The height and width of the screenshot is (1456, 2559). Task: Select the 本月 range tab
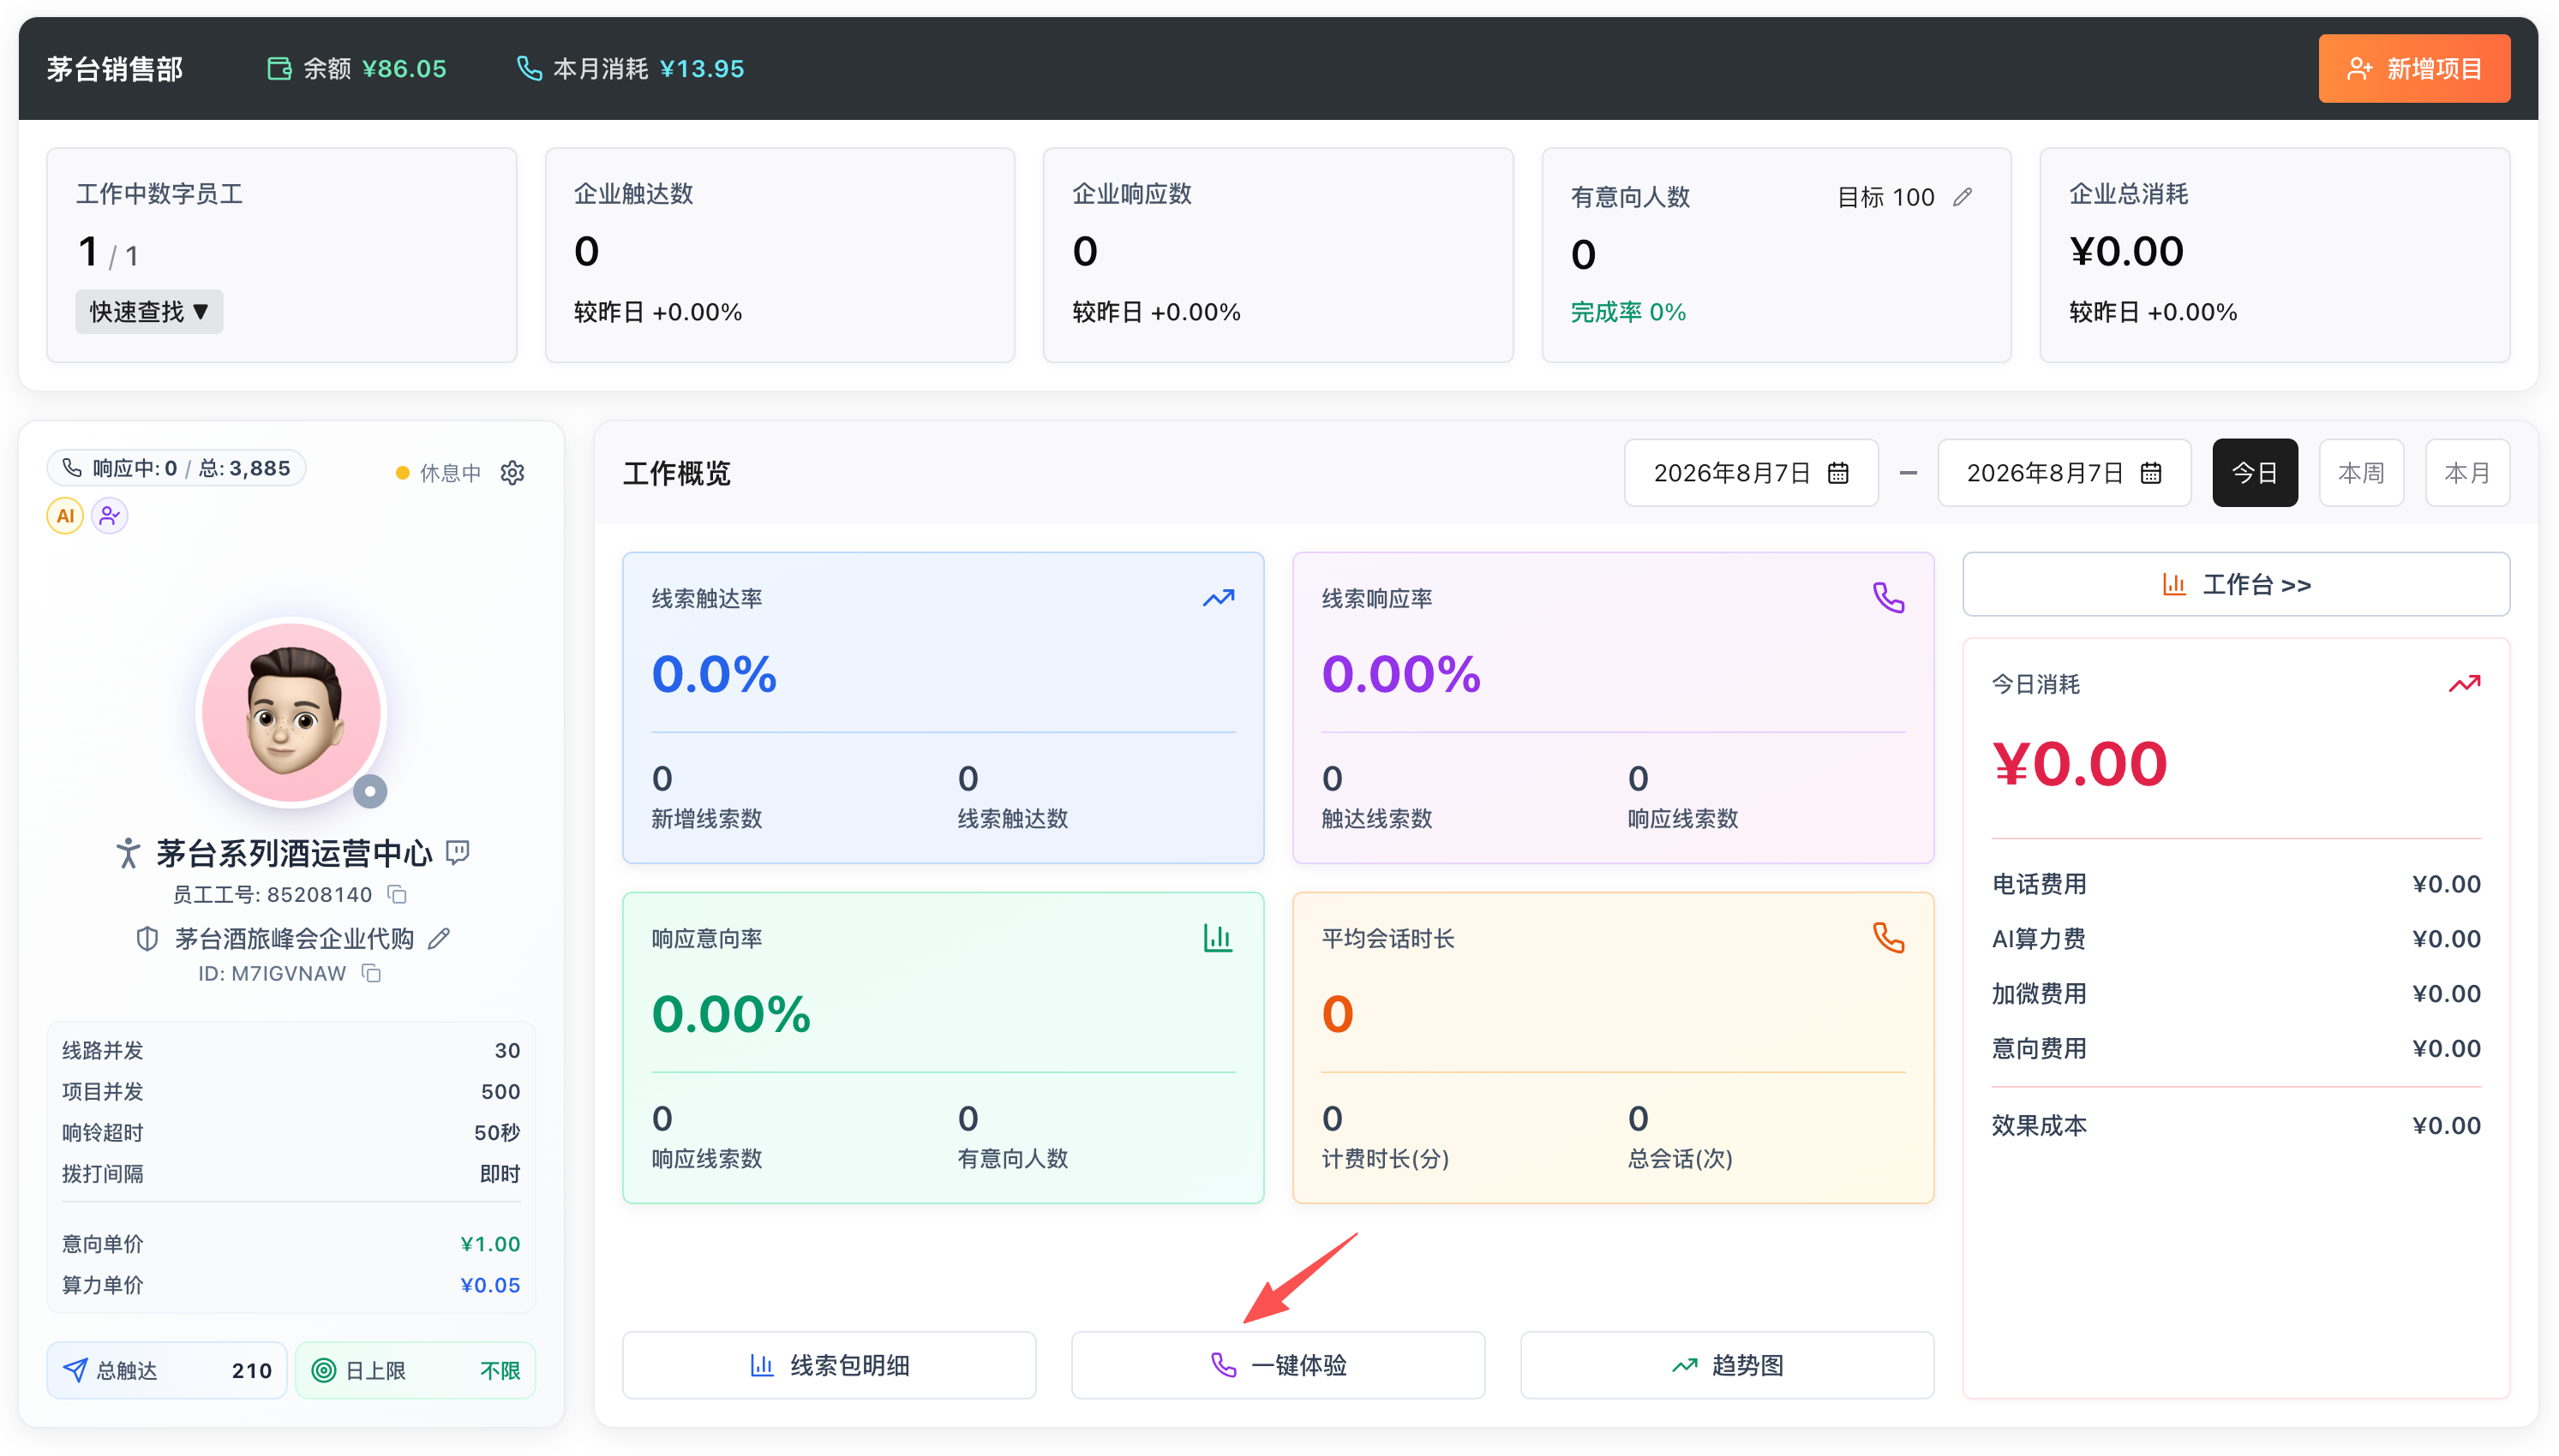[2467, 472]
